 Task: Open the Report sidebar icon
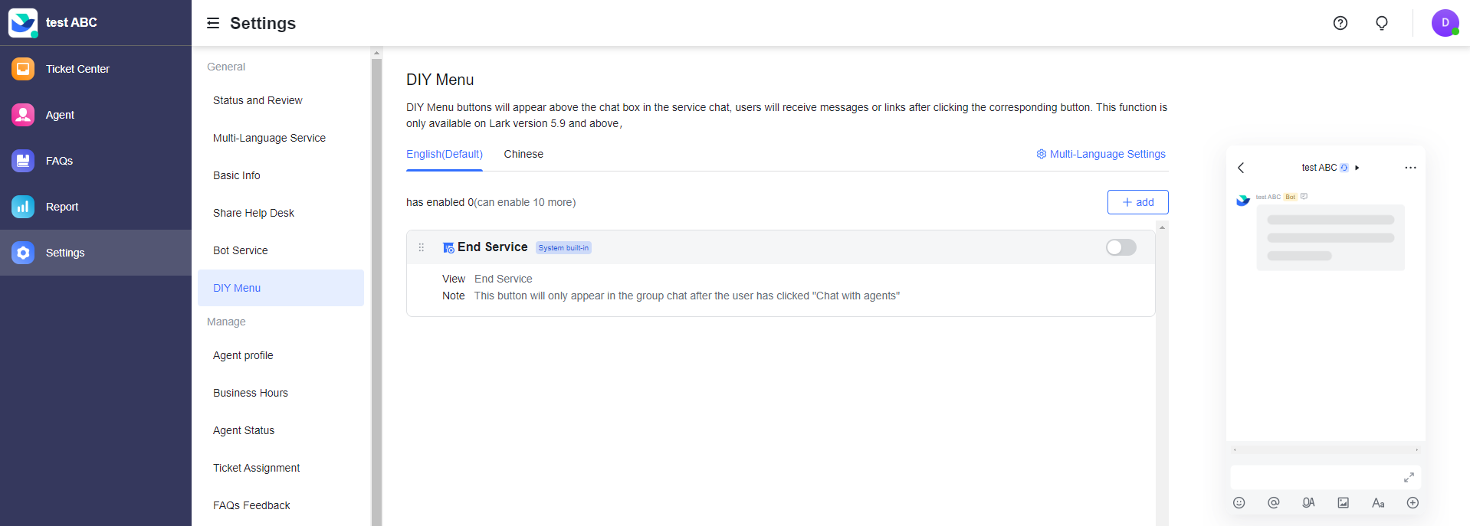[23, 207]
